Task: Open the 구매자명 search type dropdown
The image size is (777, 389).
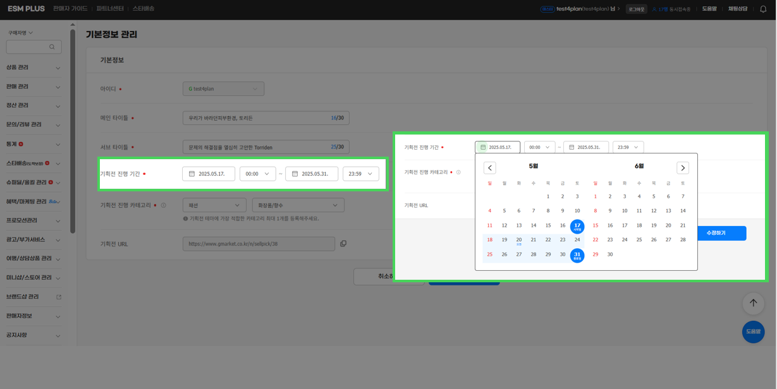Action: (x=21, y=33)
